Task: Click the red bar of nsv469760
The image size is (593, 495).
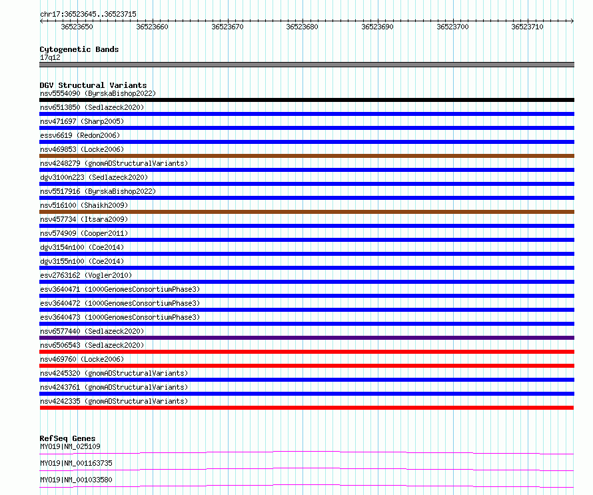Action: pos(306,366)
